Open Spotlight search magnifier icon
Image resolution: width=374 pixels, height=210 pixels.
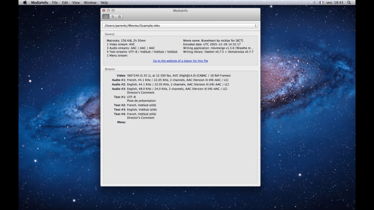(x=349, y=3)
